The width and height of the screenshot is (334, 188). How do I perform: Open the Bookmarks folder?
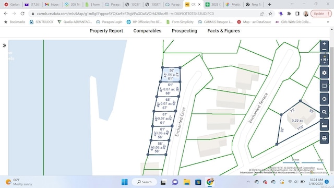[15, 22]
